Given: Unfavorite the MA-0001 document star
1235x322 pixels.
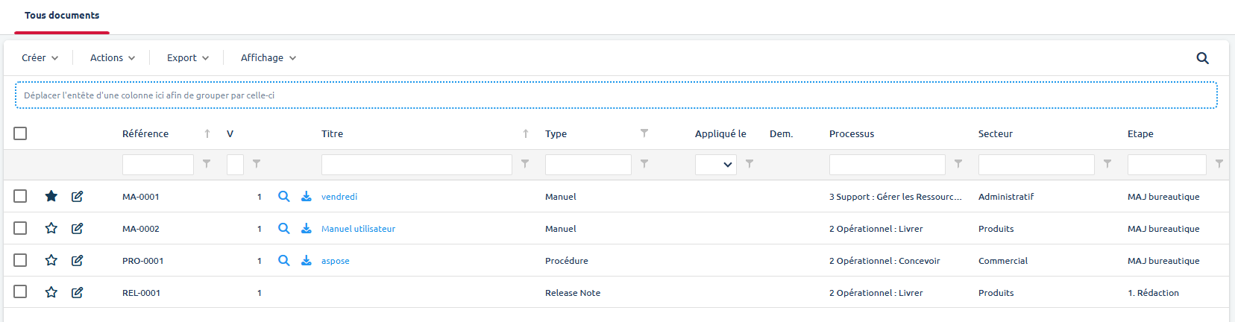Looking at the screenshot, I should [51, 196].
